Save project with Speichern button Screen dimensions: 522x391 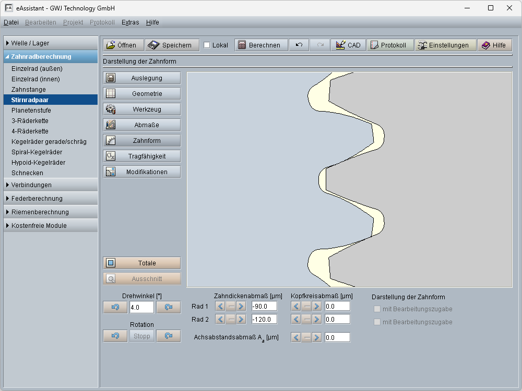point(172,45)
